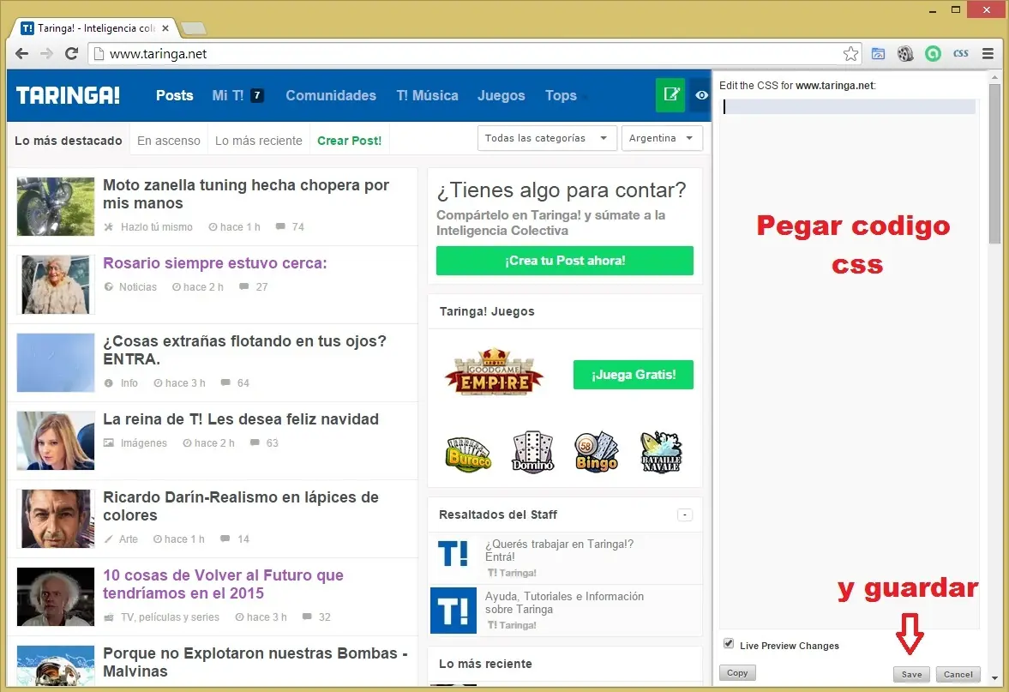Click Hazlo tú mismo category link
1009x692 pixels.
[156, 226]
